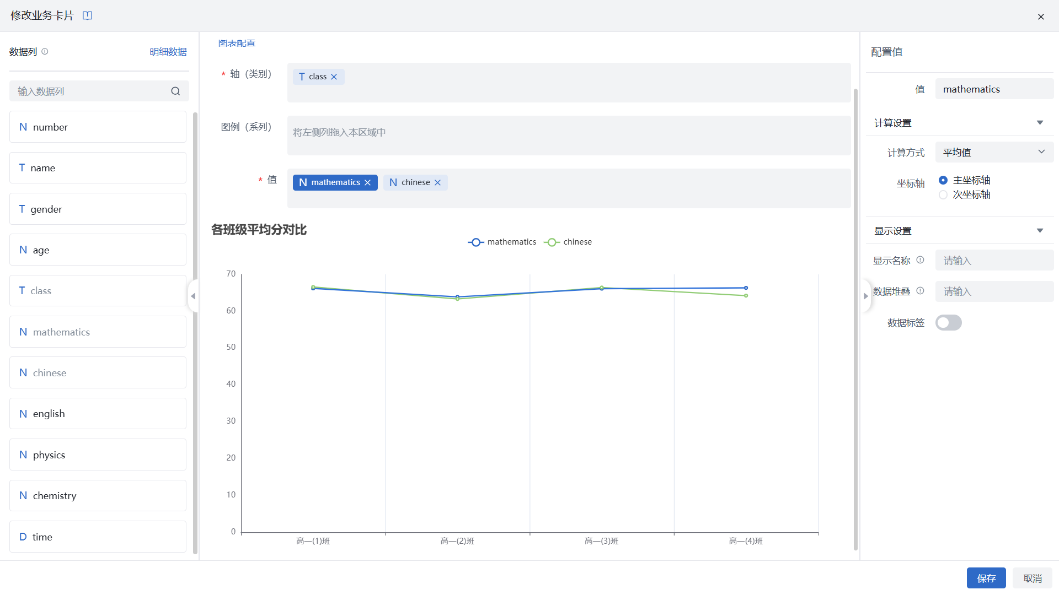
Task: Click the 保存 button
Action: [986, 578]
